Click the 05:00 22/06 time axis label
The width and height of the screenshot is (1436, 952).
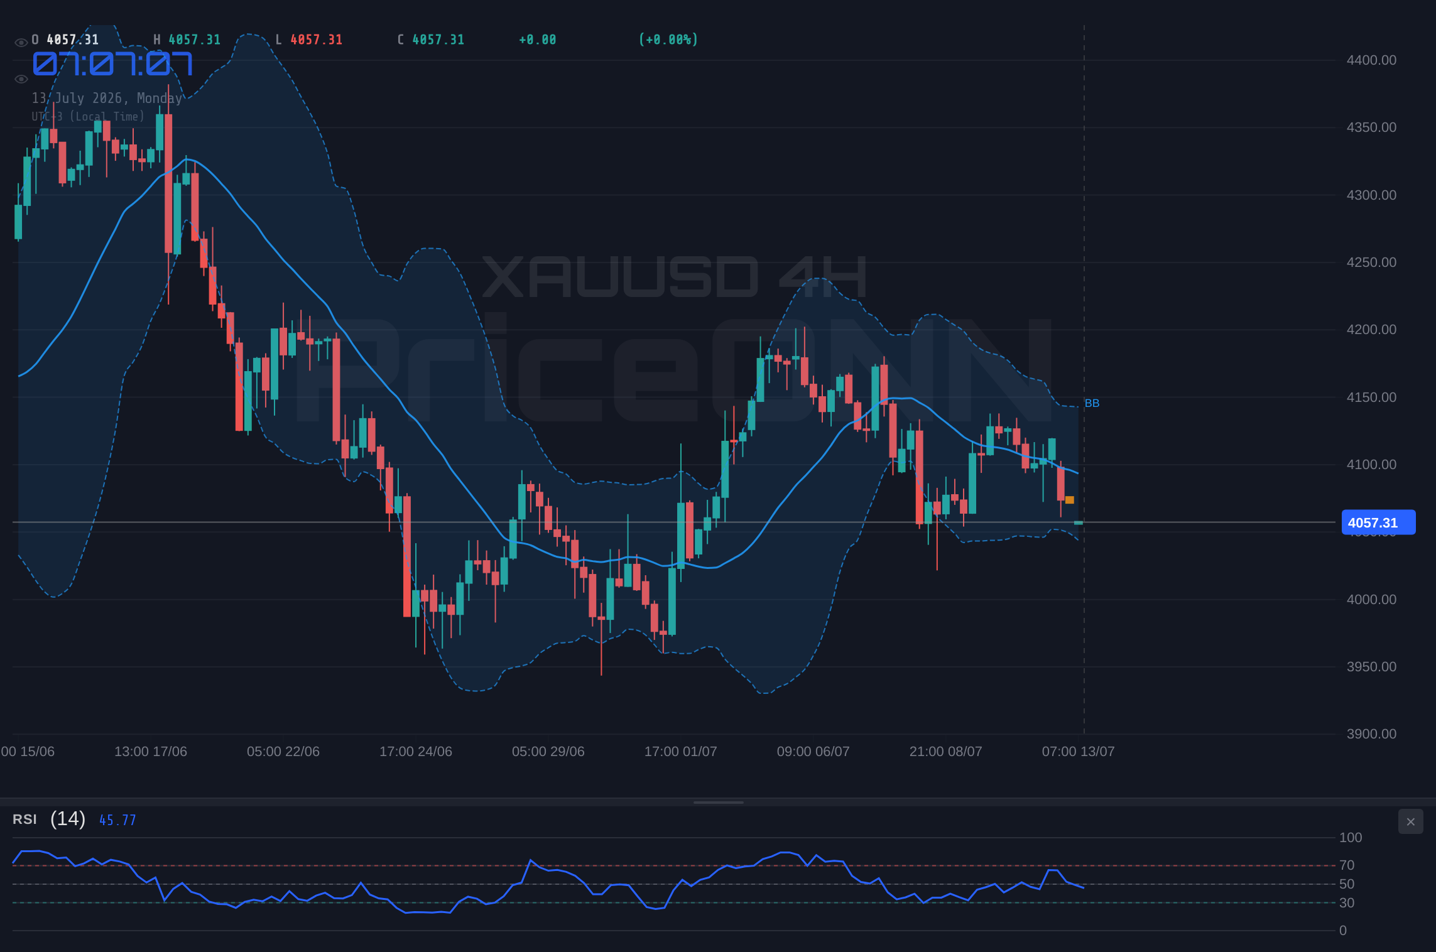point(283,752)
